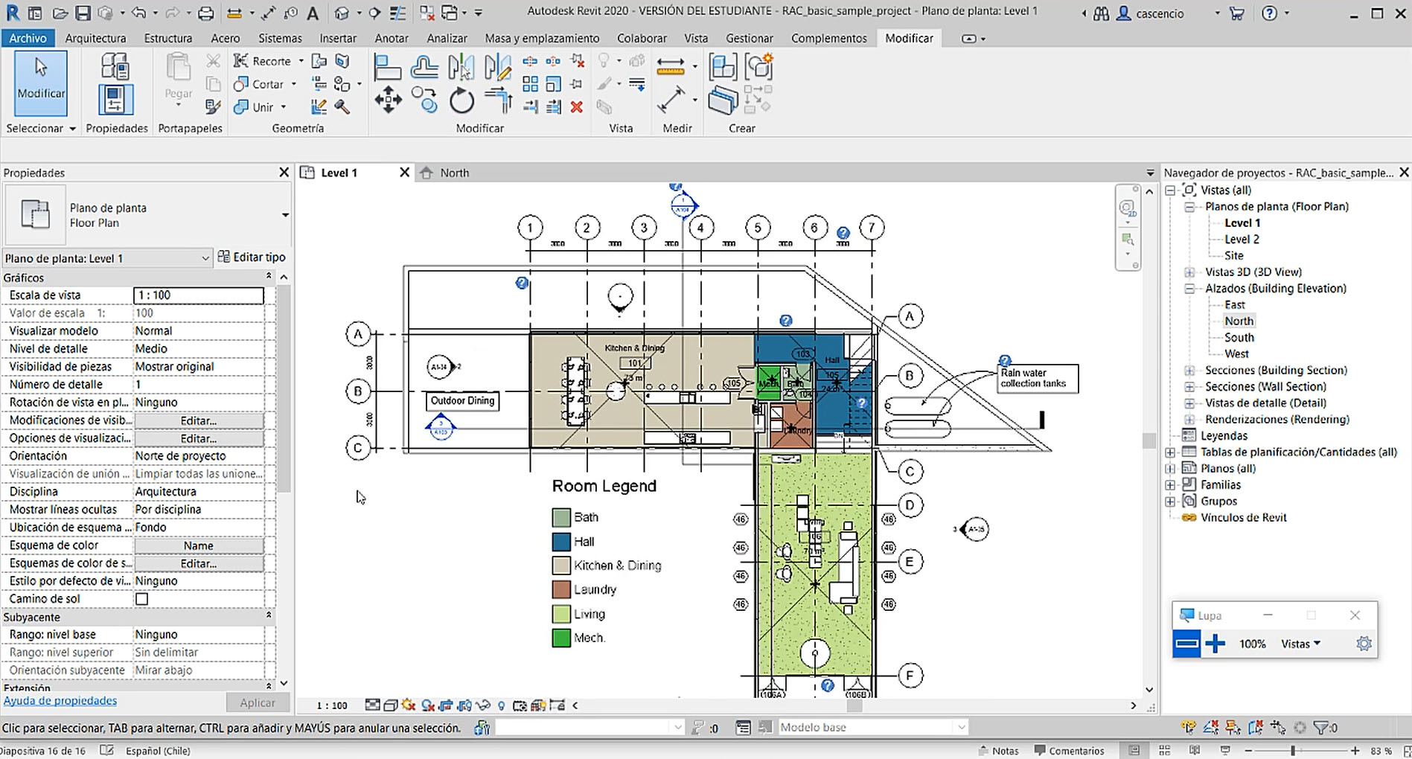Open the Ayuda de propiedades link
Screen dimensions: 1412x759
coord(60,700)
